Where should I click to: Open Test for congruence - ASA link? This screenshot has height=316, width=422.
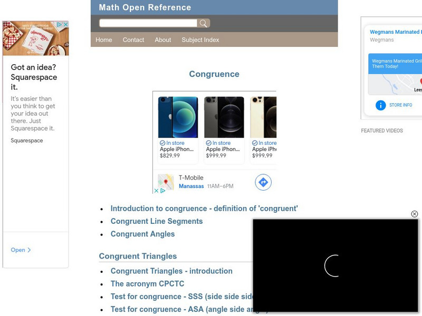[x=181, y=309]
